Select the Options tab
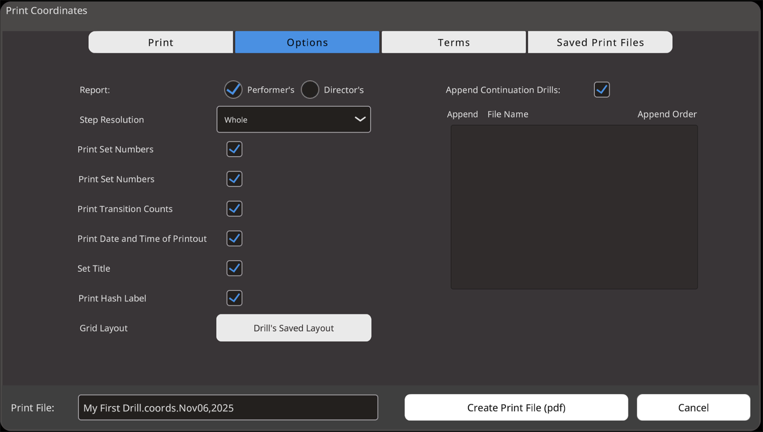The image size is (763, 432). (307, 42)
